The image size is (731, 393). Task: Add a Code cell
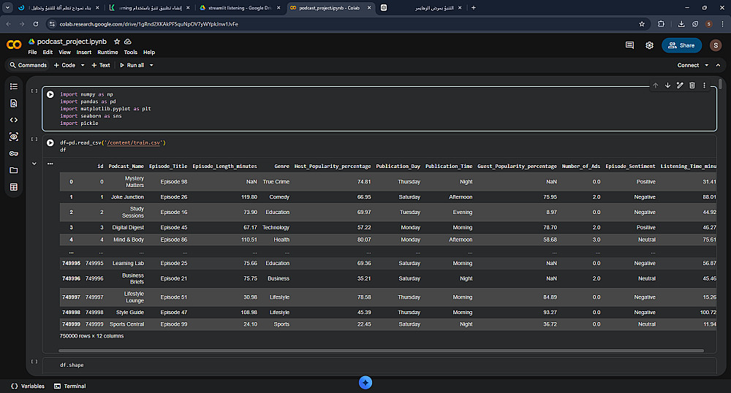64,65
